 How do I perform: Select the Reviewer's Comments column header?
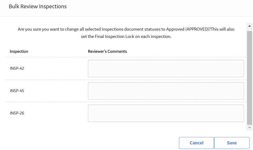[x=107, y=52]
